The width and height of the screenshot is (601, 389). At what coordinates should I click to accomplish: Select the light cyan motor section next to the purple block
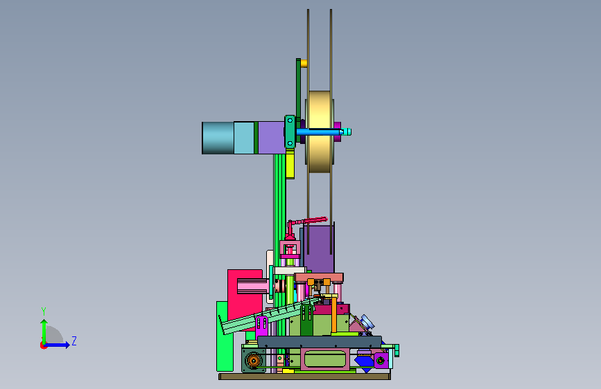point(244,138)
